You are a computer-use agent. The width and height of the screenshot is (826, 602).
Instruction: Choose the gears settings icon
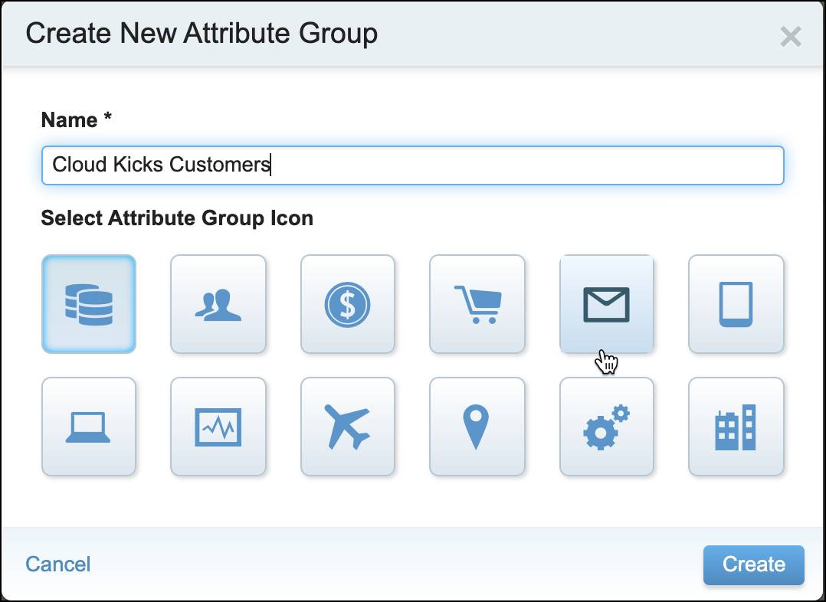(x=607, y=427)
